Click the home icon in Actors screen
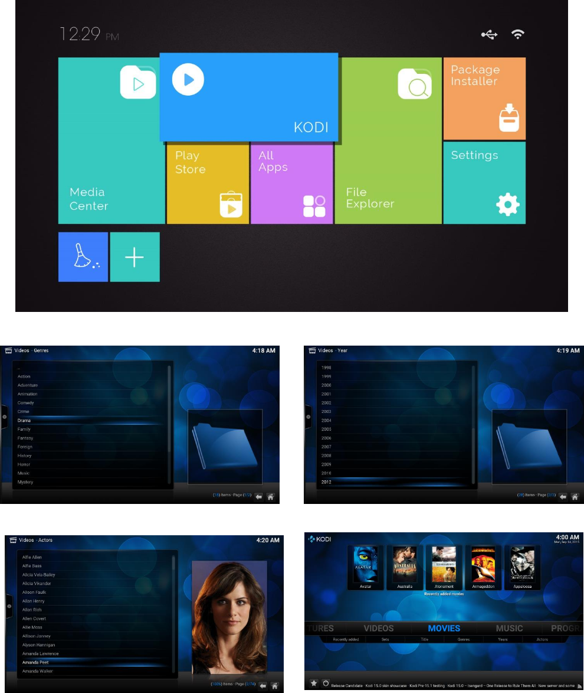This screenshot has height=693, width=584. pos(274,686)
